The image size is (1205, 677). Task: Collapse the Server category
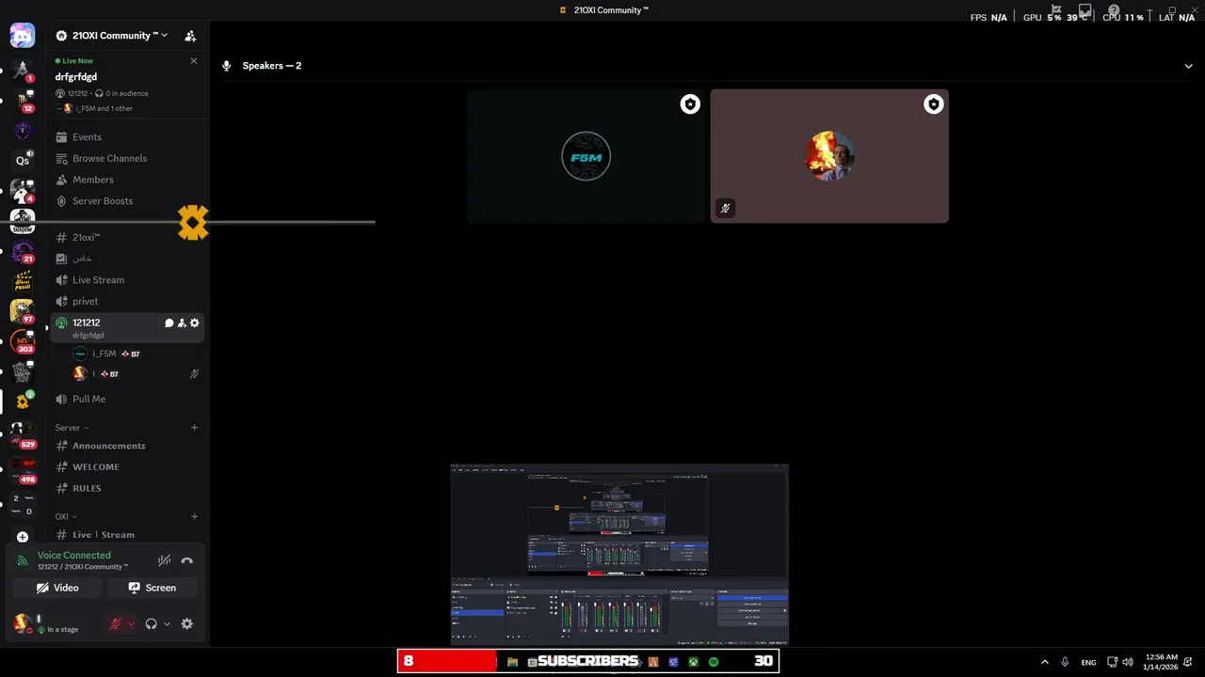point(72,428)
